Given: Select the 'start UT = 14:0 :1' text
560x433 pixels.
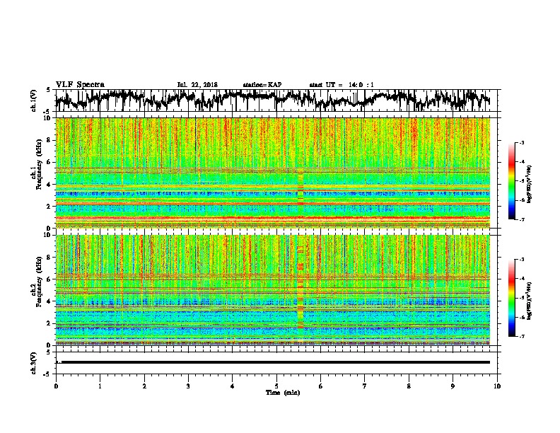Looking at the screenshot, I should 342,85.
